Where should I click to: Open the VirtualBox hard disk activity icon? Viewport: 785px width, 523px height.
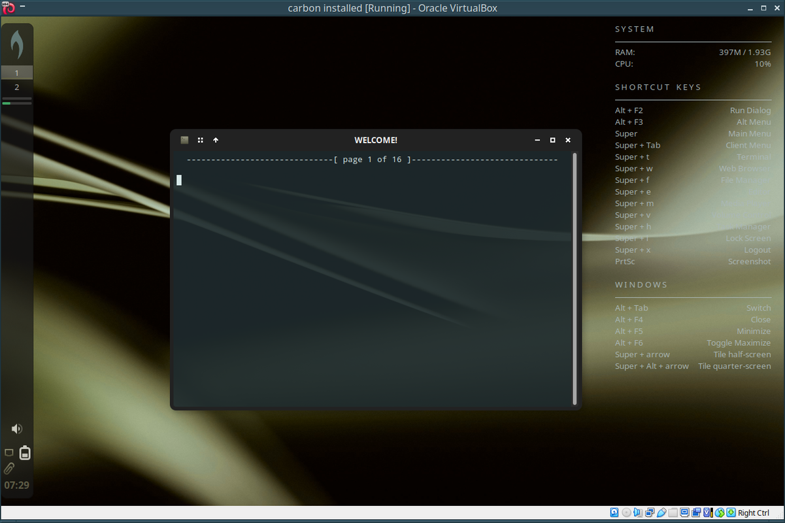coord(614,513)
